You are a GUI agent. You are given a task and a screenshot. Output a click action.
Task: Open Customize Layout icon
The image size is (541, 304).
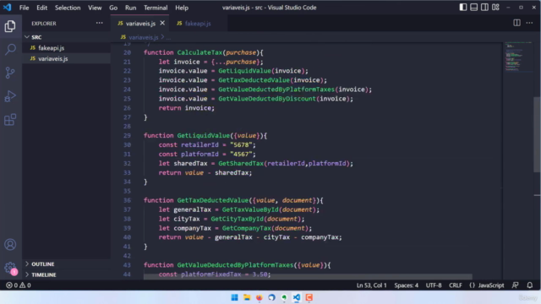(x=495, y=8)
